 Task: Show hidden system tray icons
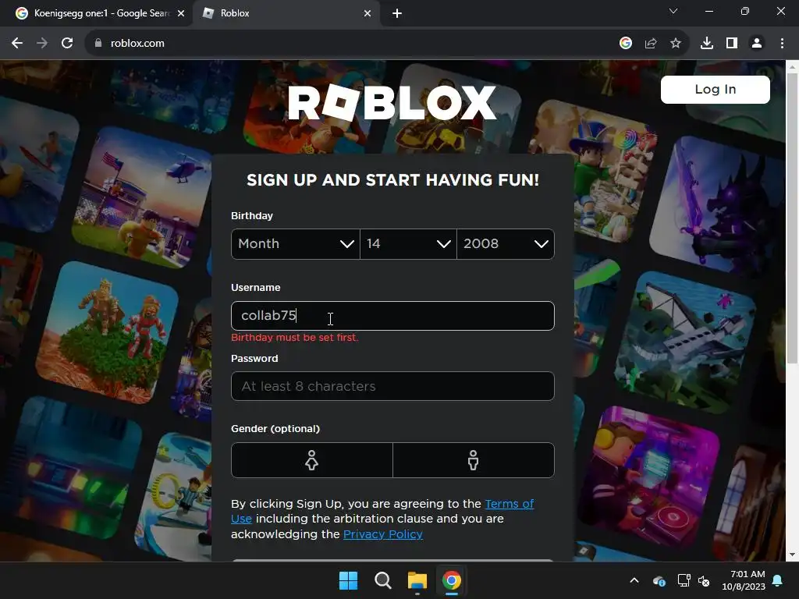click(634, 580)
